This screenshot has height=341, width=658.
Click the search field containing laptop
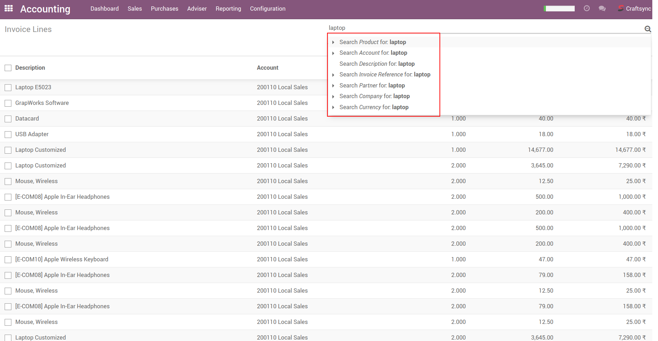[x=484, y=28]
